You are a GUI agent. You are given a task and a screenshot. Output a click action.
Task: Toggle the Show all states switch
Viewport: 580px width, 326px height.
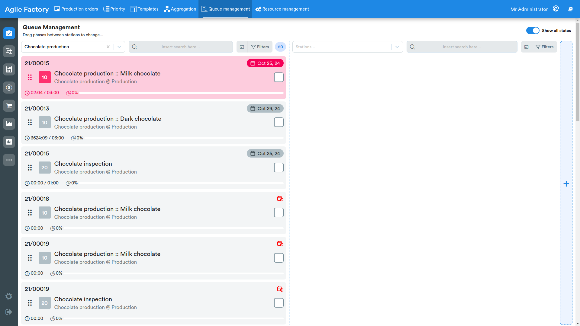(533, 30)
